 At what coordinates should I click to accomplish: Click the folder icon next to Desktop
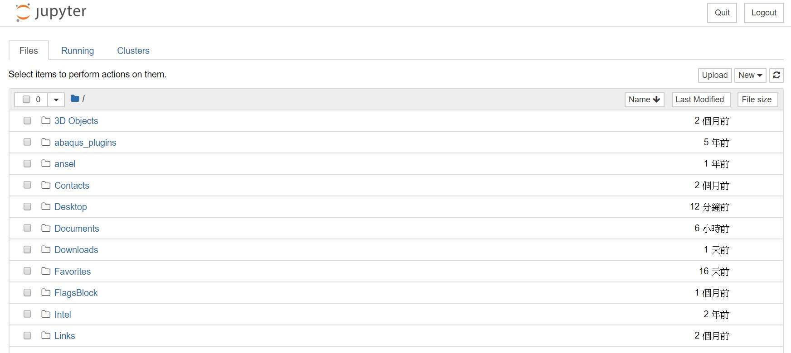pyautogui.click(x=46, y=206)
